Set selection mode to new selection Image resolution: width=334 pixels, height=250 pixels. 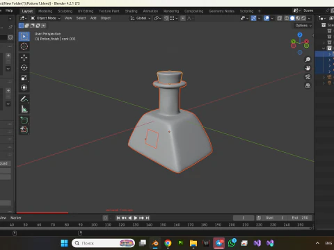pyautogui.click(x=21, y=26)
